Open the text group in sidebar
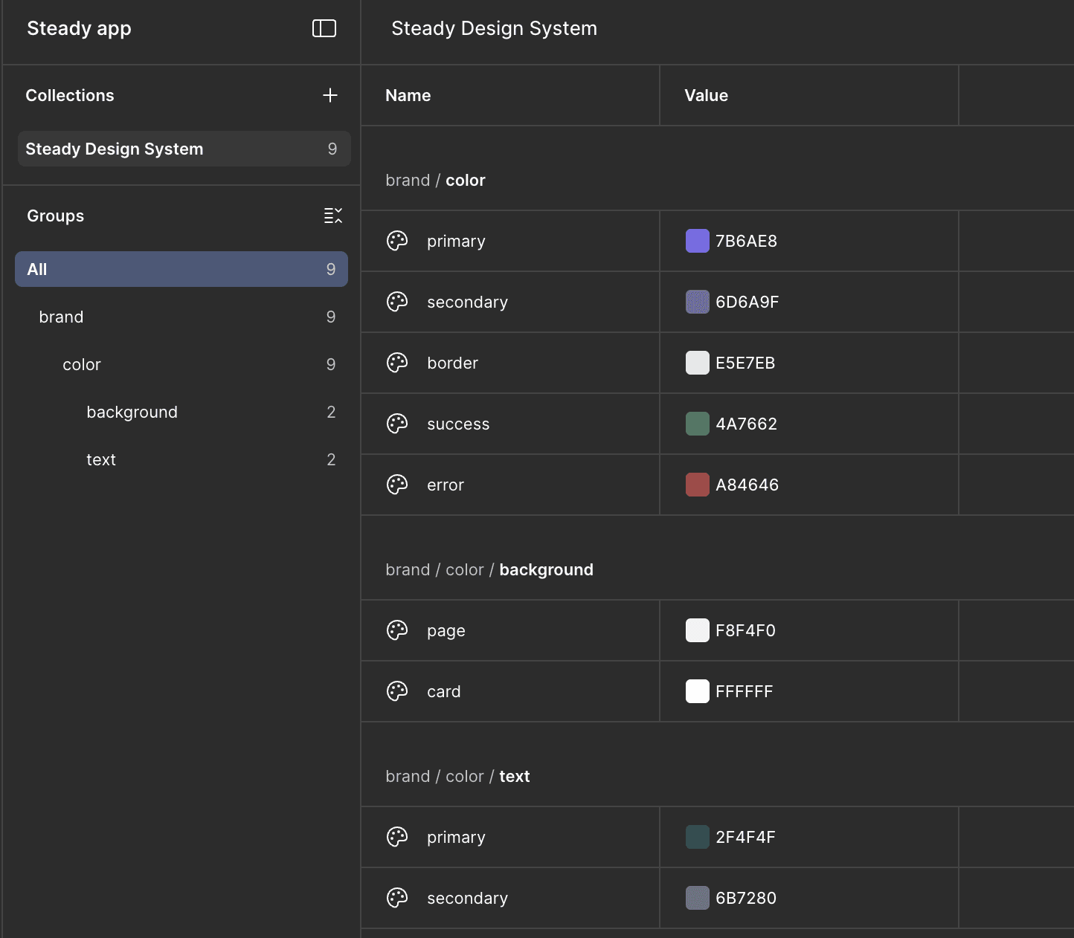Screen dimensions: 1074x938 pyautogui.click(x=101, y=459)
